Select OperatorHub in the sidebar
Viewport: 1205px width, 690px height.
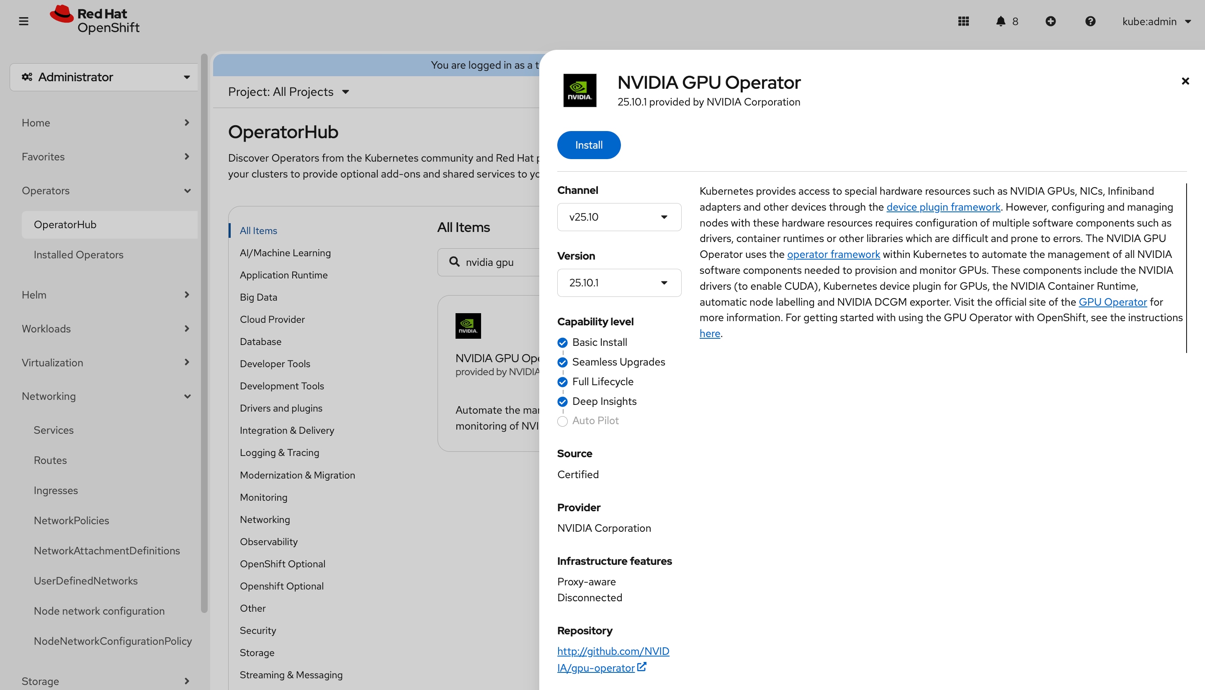[x=109, y=225]
